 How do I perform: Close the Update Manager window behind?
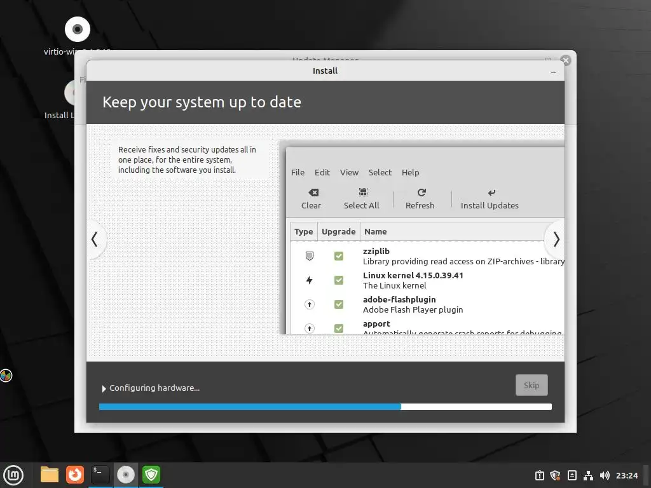tap(565, 60)
